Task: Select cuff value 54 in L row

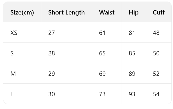Action: click(156, 94)
